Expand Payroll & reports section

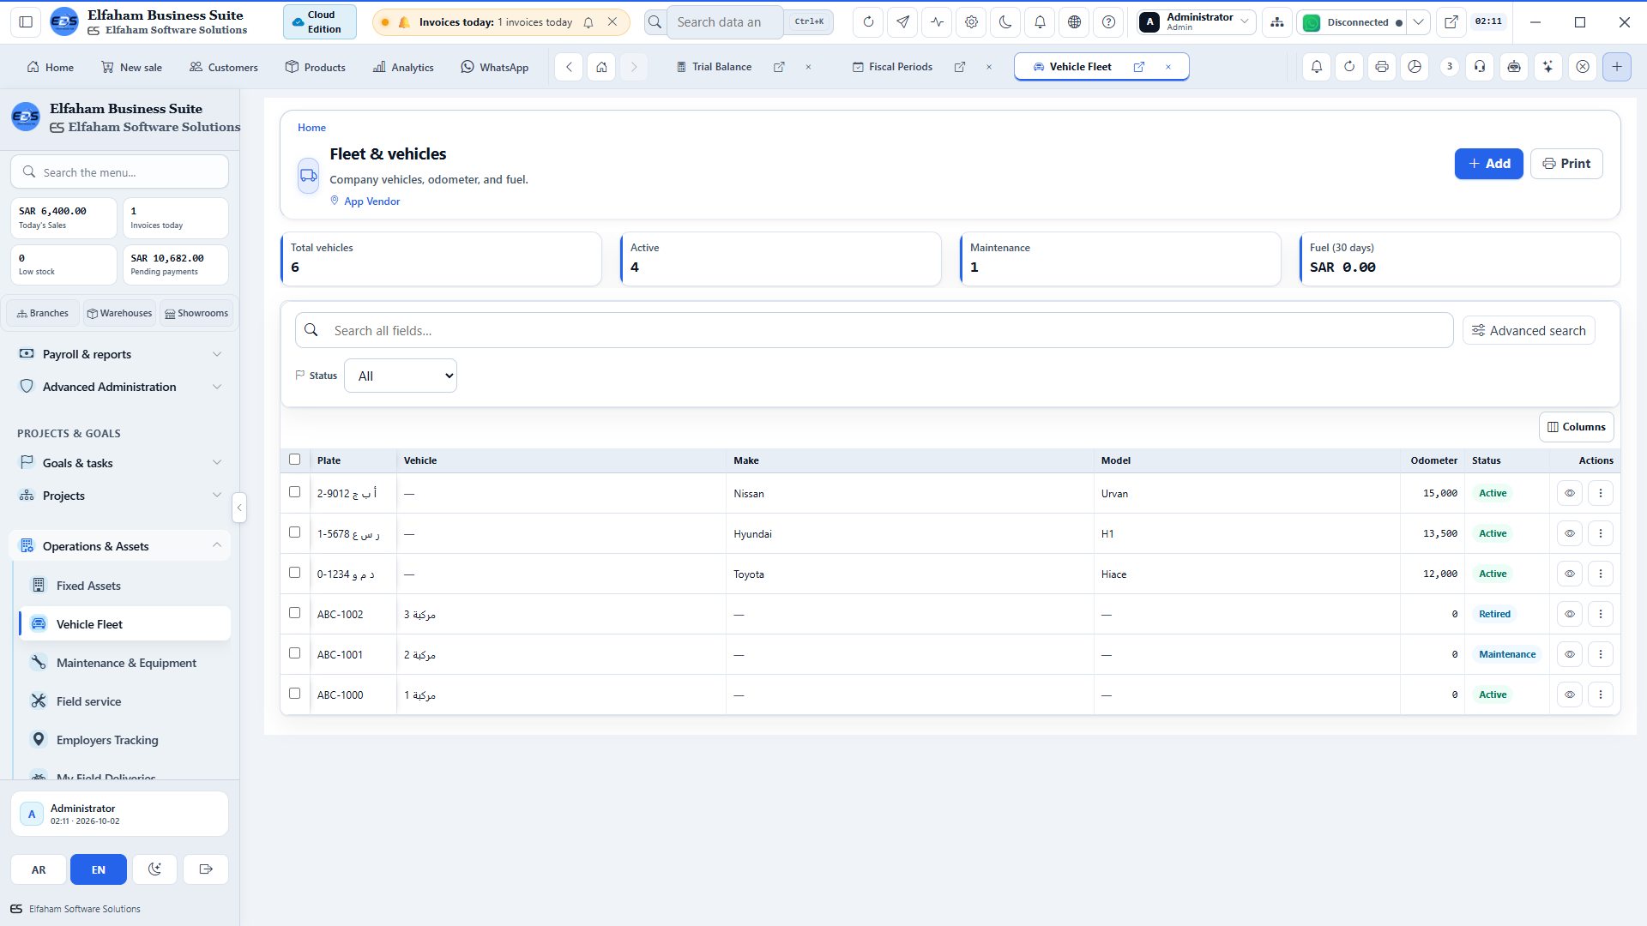tap(120, 354)
